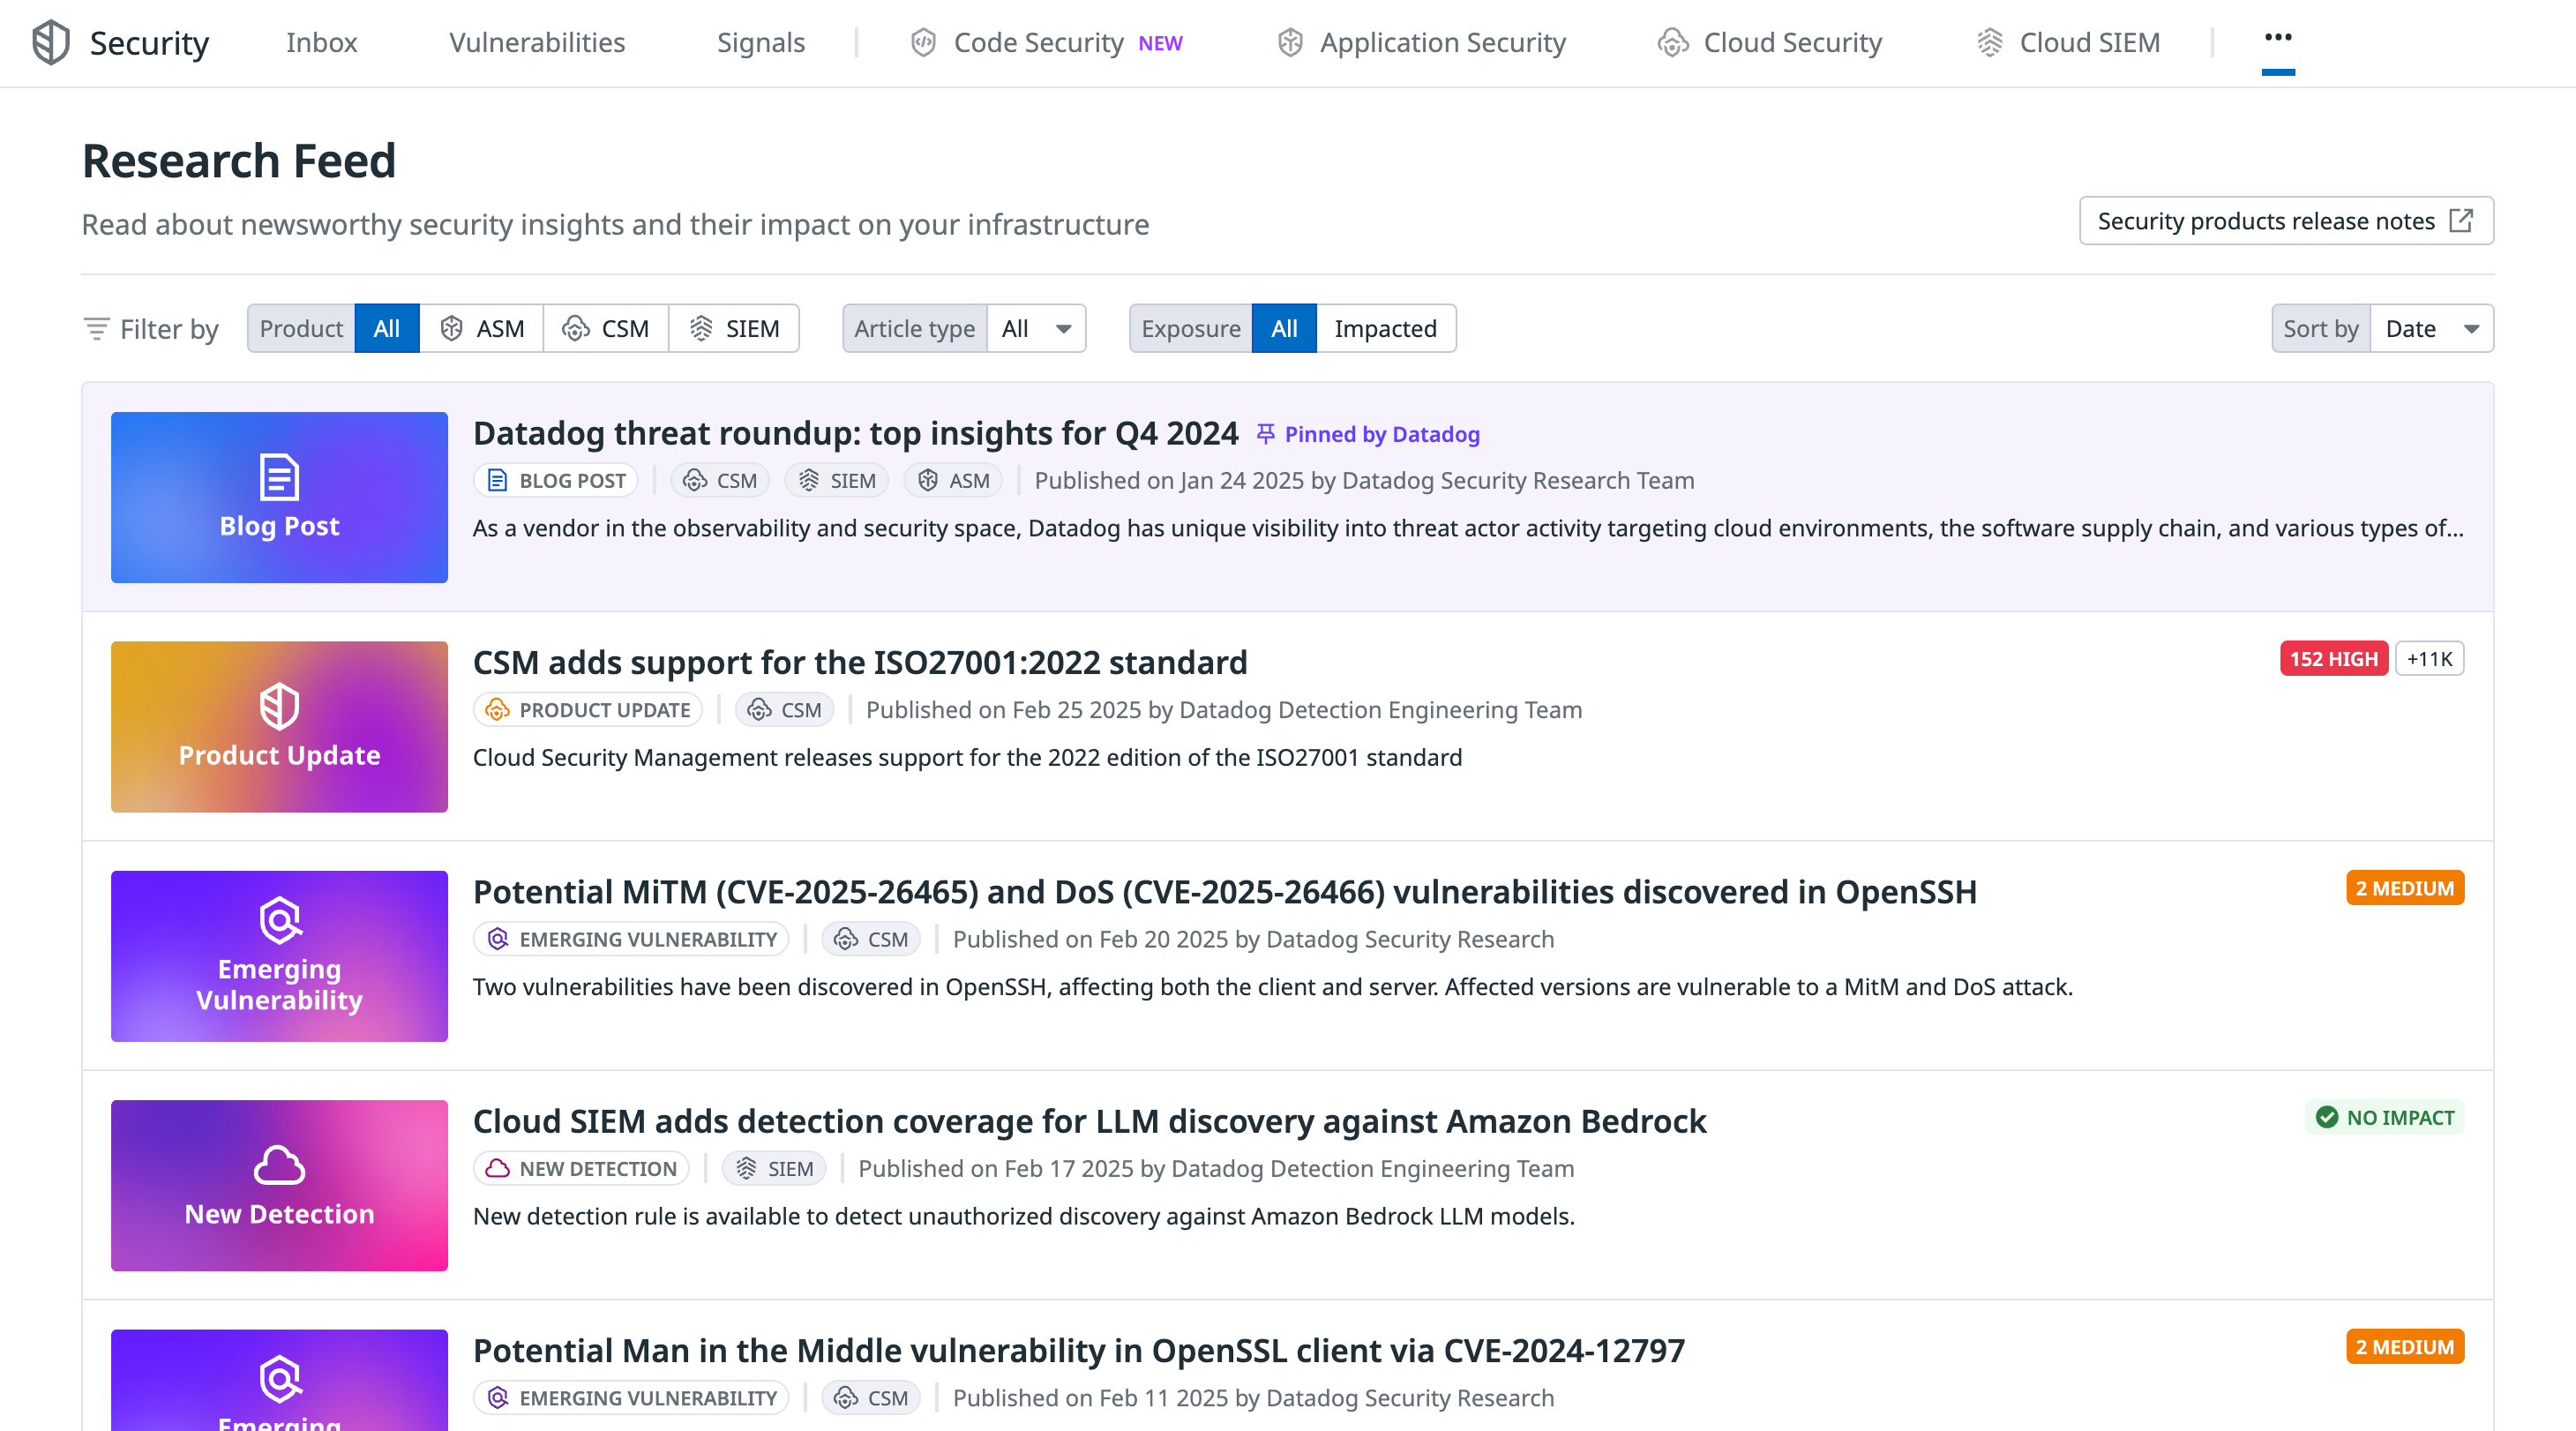Click the 152 HIGH badge

[x=2334, y=659]
